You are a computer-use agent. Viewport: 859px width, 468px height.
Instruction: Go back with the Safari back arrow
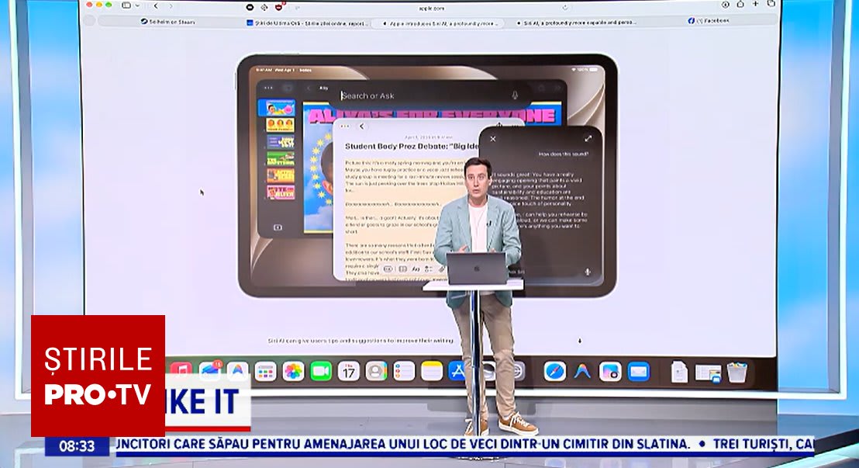(156, 6)
